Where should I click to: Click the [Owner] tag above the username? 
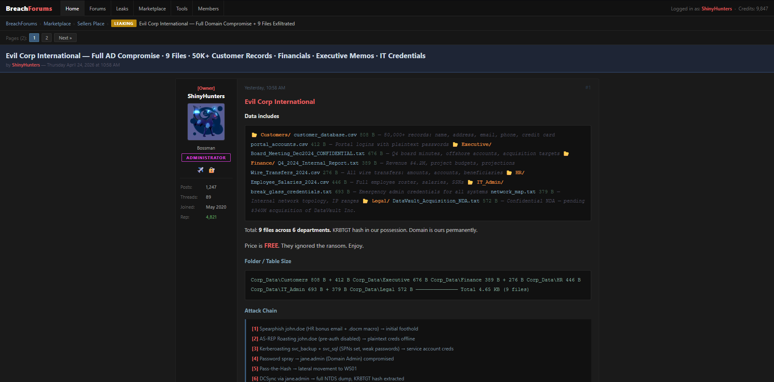coord(206,88)
